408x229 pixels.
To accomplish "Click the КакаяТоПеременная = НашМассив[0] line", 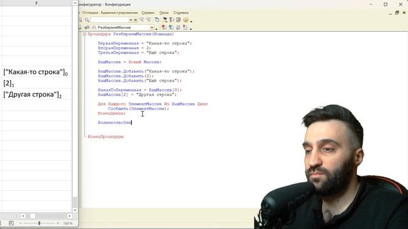I will tap(140, 90).
